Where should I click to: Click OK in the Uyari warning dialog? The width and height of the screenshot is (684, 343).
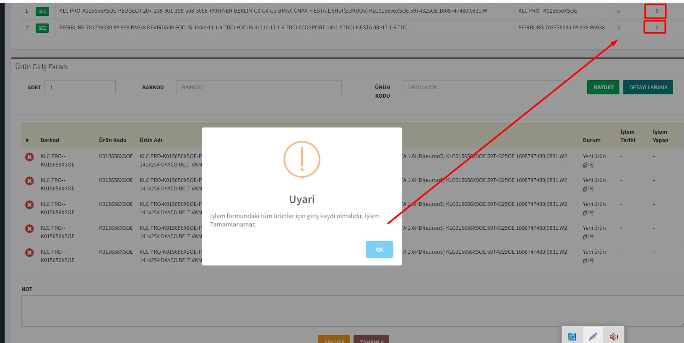[x=379, y=249]
